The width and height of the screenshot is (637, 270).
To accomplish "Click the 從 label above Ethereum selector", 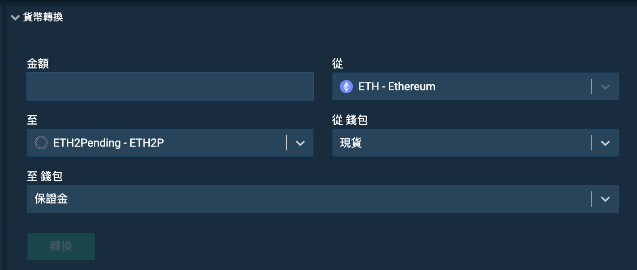I will 338,64.
